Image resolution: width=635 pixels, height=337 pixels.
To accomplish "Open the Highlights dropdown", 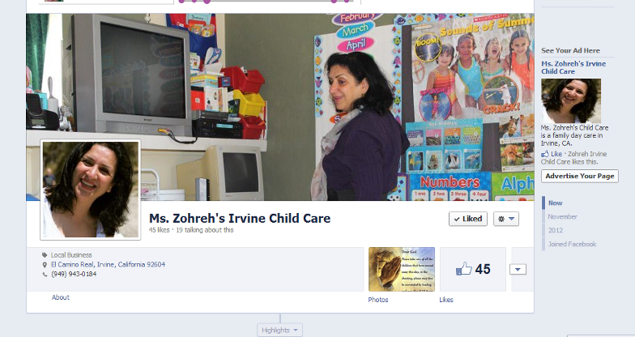I will [x=279, y=331].
